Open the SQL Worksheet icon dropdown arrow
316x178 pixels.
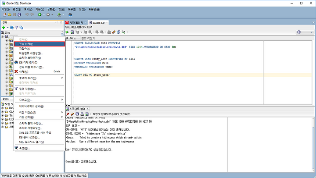tap(63, 15)
